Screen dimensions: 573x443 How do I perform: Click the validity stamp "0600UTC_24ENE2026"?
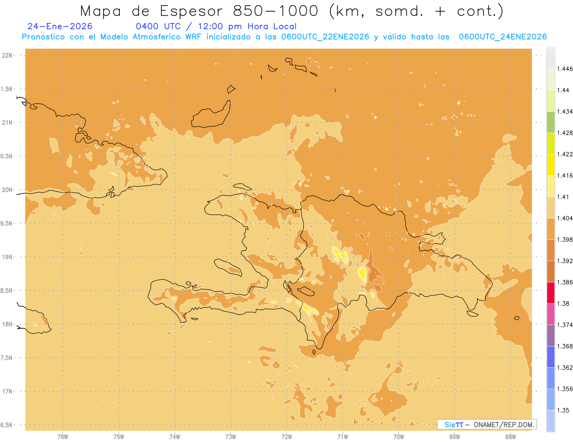point(503,37)
